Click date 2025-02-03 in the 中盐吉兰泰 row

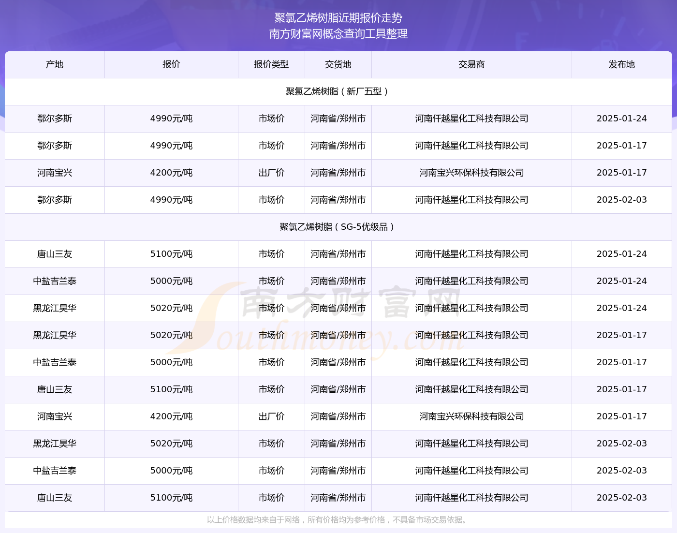coord(621,471)
